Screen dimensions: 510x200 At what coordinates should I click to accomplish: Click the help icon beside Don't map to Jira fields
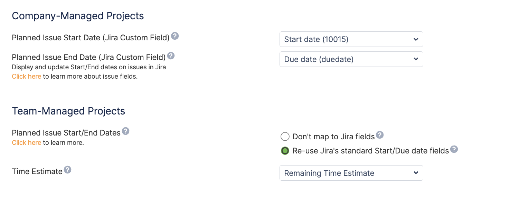pos(380,134)
